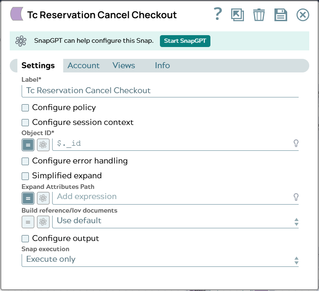
Task: Open the Build reference/lov documents dropdown
Action: point(175,221)
